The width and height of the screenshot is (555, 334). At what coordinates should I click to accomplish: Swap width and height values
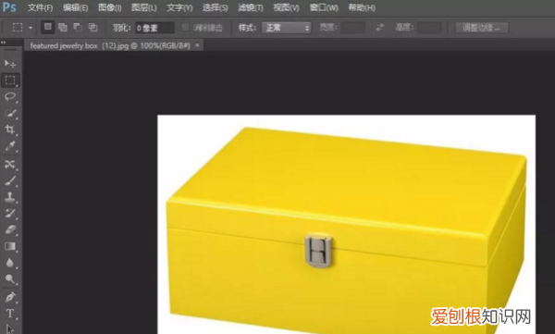pos(380,27)
